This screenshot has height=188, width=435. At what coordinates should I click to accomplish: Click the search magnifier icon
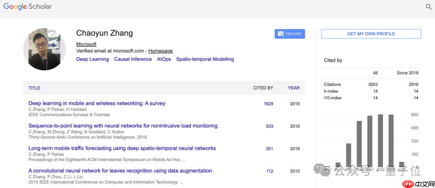pos(429,7)
